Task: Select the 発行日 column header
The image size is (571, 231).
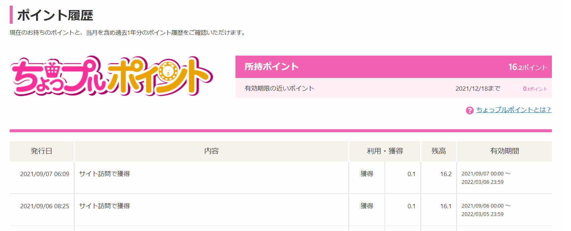Action: [42, 151]
